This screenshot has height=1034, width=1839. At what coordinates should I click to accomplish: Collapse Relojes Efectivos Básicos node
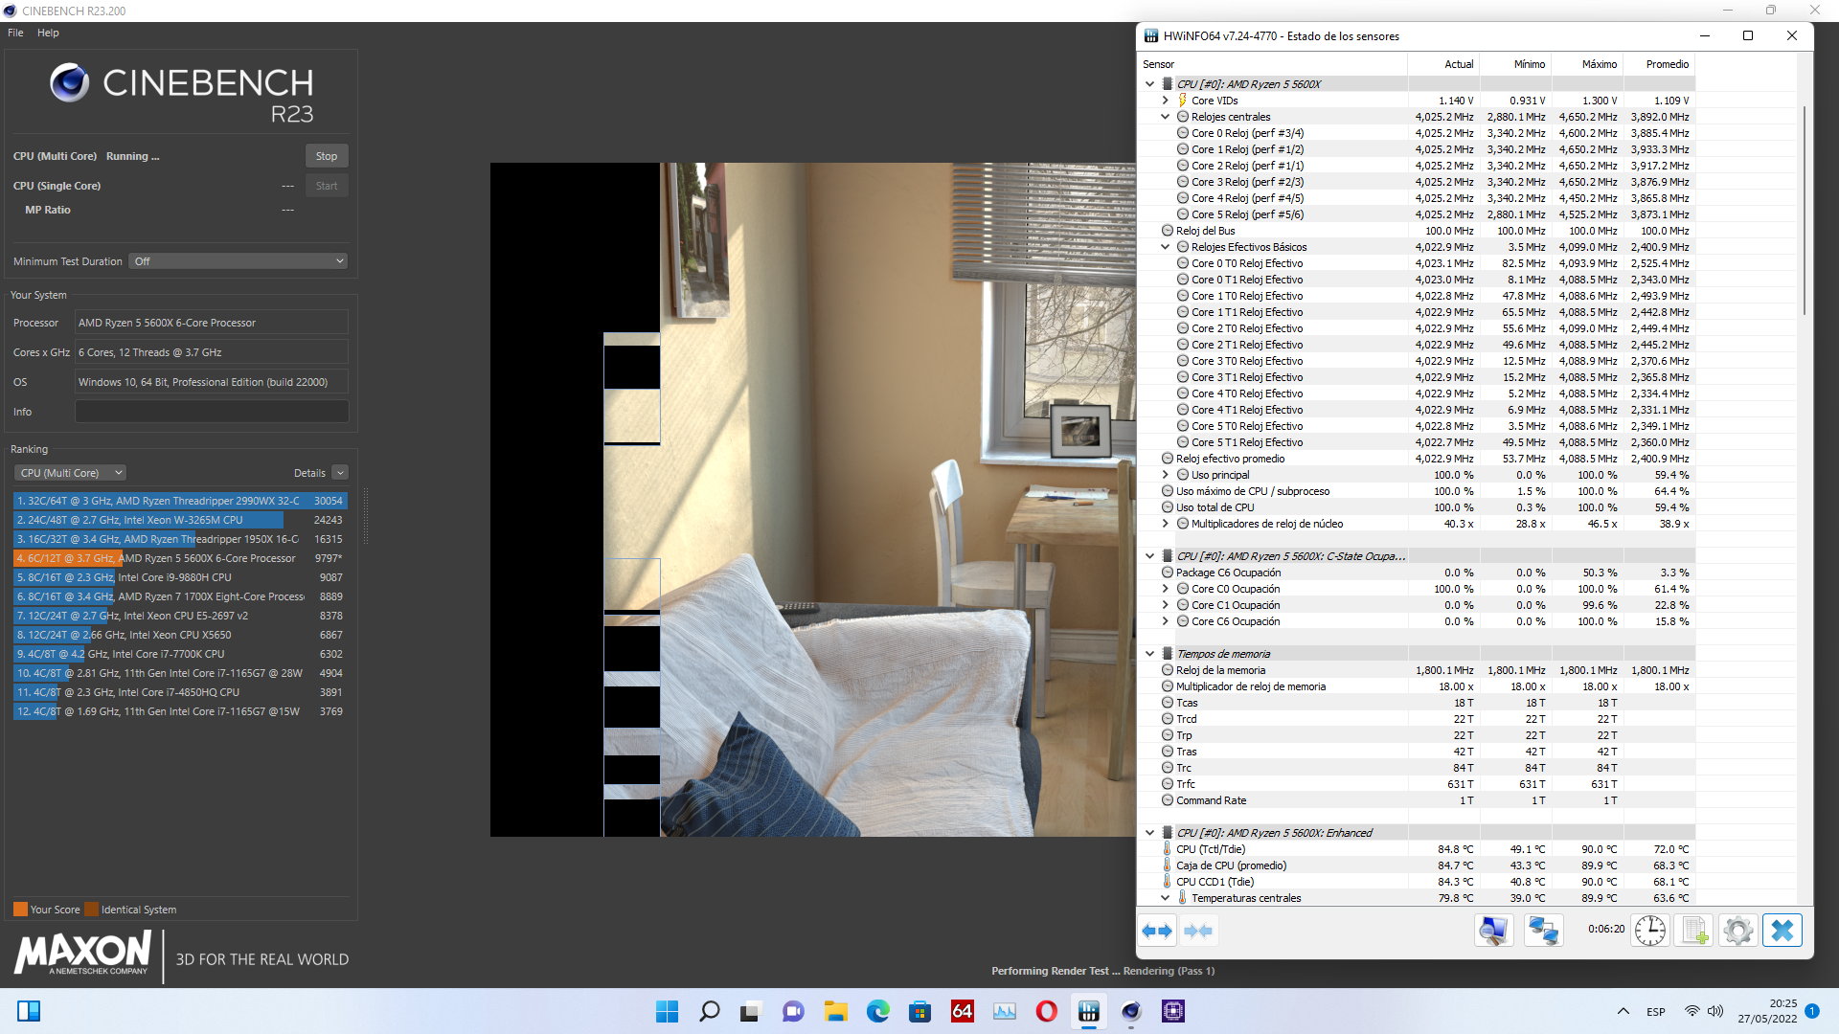pos(1165,247)
